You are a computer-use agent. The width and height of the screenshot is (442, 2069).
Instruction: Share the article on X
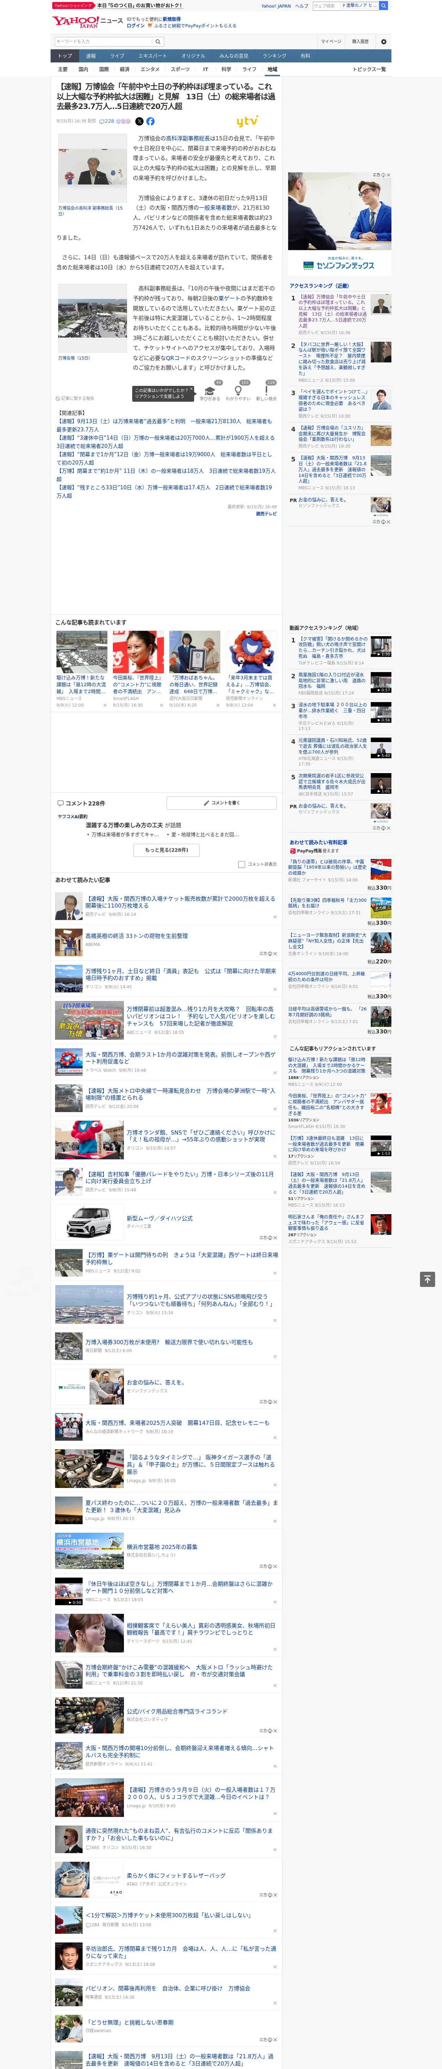pyautogui.click(x=139, y=121)
